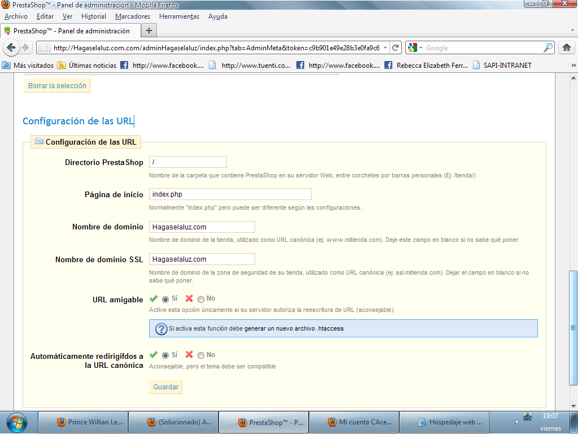Click the Últimas noticias RSS feed icon
The height and width of the screenshot is (434, 578).
pos(62,66)
